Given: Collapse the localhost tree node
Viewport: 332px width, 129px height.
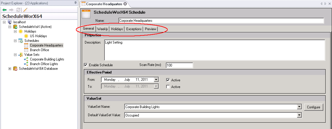Looking at the screenshot, I should pyautogui.click(x=4, y=22).
